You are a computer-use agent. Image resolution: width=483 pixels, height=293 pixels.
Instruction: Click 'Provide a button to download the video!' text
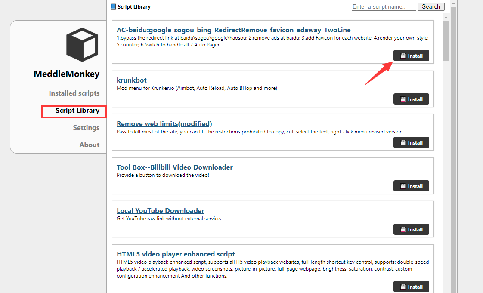click(163, 175)
